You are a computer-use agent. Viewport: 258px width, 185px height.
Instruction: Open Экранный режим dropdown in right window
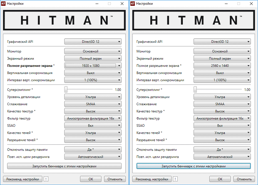click(x=222, y=59)
